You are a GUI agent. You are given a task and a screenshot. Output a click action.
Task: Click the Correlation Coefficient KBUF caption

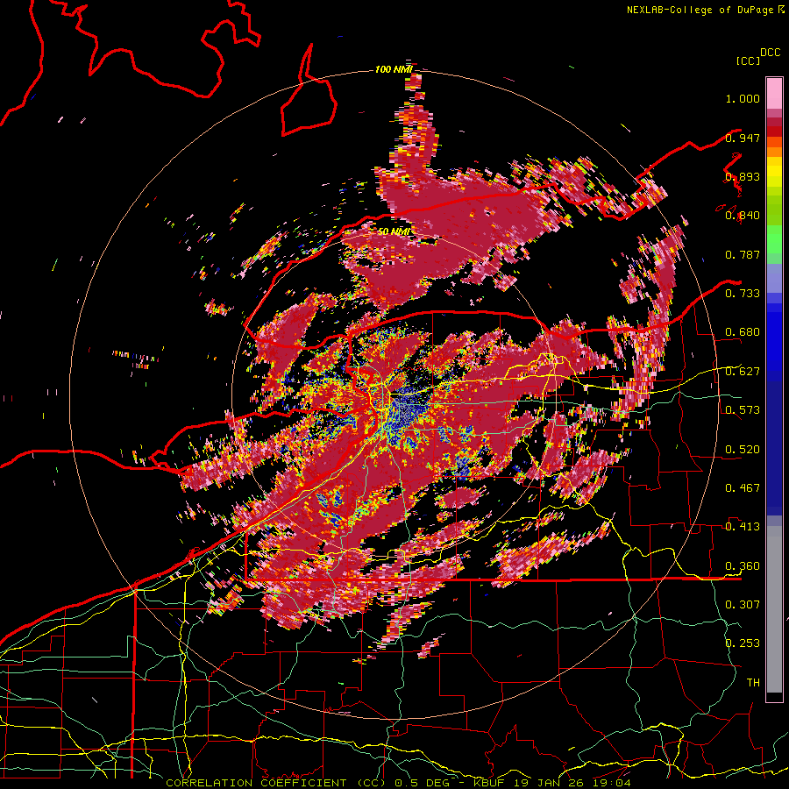(x=398, y=783)
